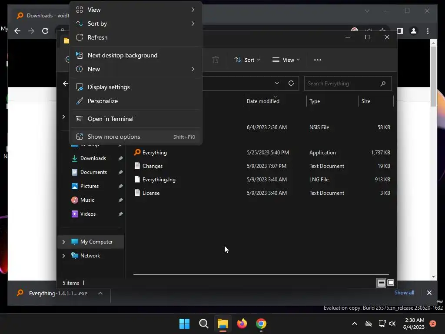Open the View dropdown in File Explorer
The image size is (445, 334).
(x=286, y=60)
